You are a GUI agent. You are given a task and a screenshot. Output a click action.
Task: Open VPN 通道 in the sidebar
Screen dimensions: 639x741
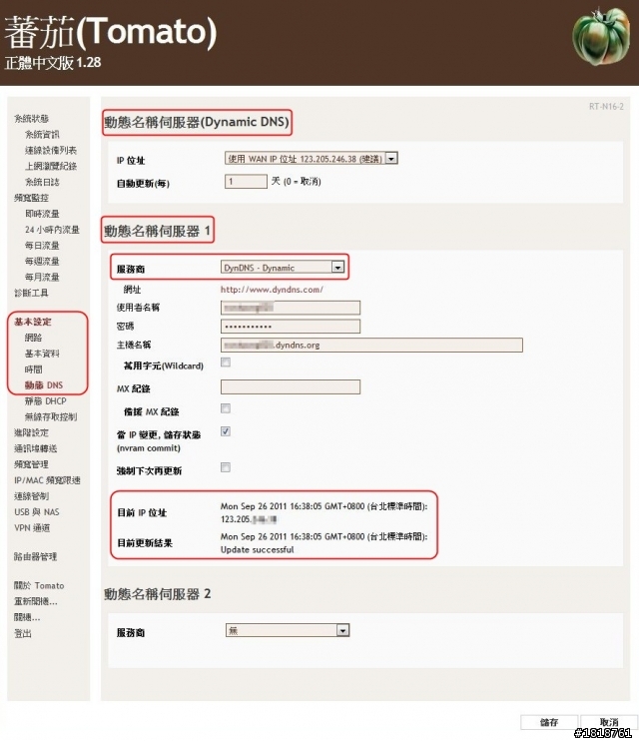click(32, 528)
